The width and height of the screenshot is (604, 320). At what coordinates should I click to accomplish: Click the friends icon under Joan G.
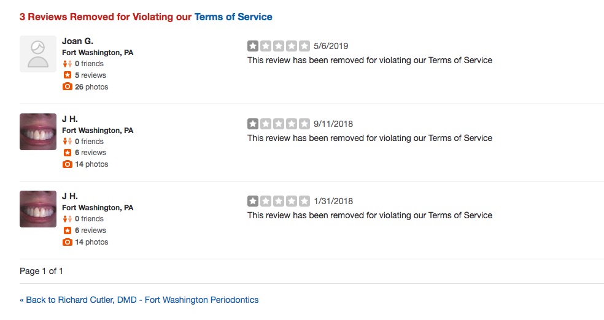67,64
